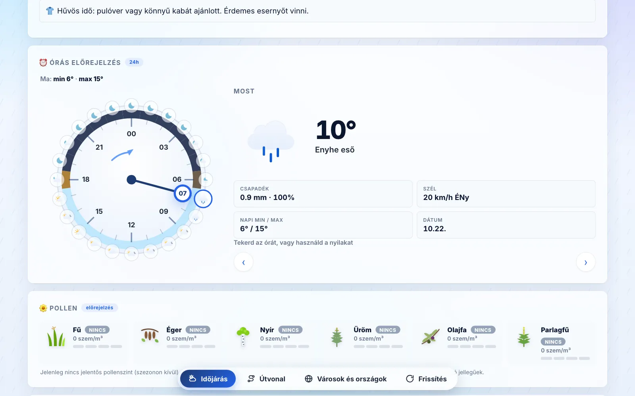Select the Olajfa olive pollen icon
The width and height of the screenshot is (635, 396).
tap(430, 337)
